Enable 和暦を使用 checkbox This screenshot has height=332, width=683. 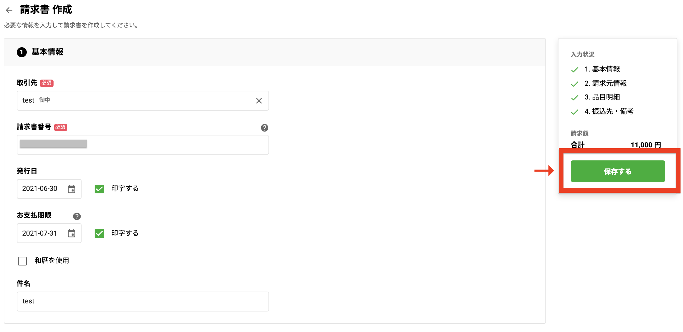[x=22, y=261]
